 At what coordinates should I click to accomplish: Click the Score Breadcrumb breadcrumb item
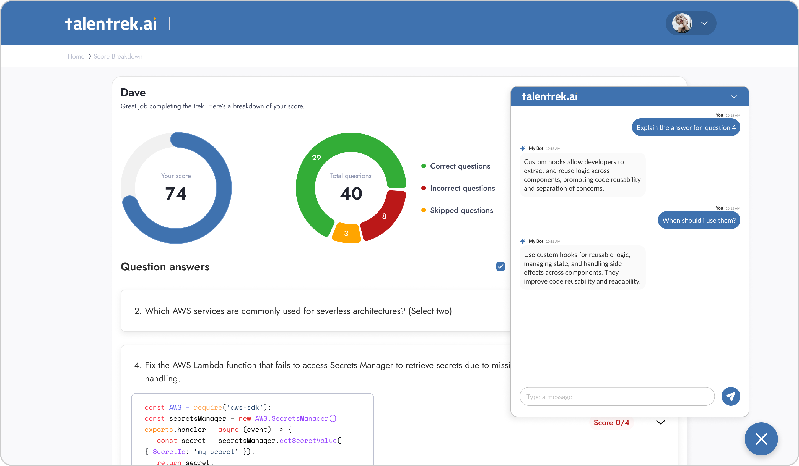pyautogui.click(x=118, y=56)
